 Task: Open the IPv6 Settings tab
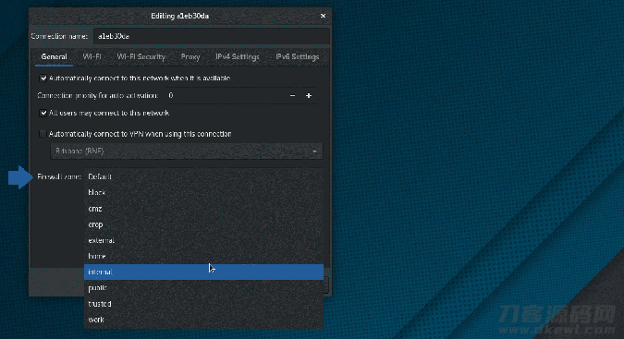click(298, 57)
